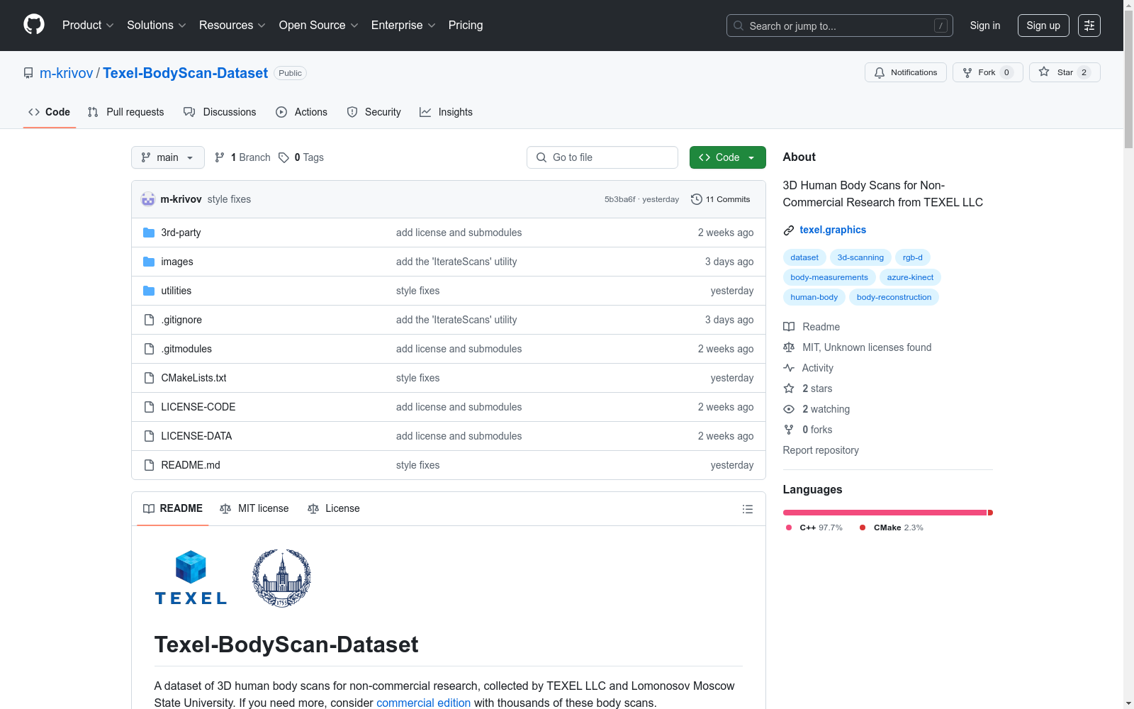The image size is (1134, 709).
Task: Click the Sign up button
Action: pyautogui.click(x=1043, y=26)
